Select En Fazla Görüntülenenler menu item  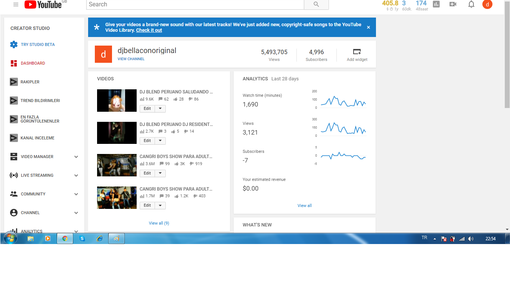coord(40,119)
